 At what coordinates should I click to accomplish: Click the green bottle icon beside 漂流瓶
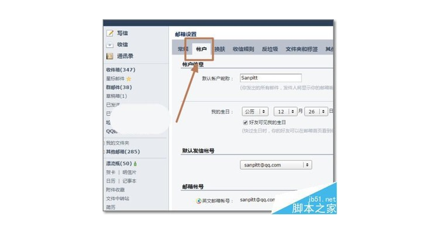tap(136, 163)
